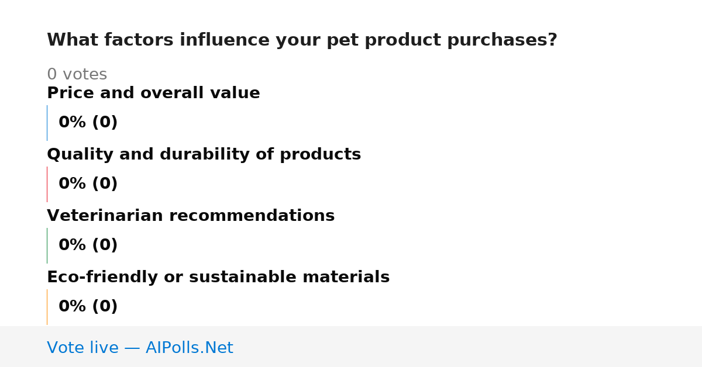
Task: Click the word 'purchases?' in the poll title
Action: 502,40
